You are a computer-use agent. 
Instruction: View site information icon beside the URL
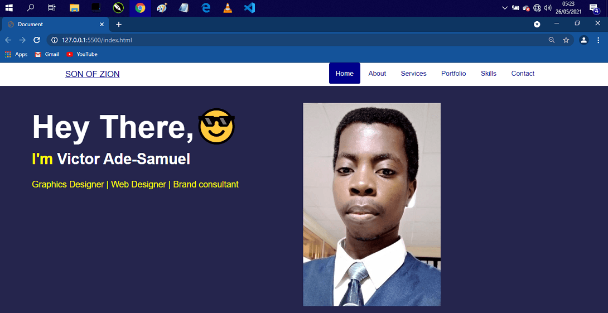(x=54, y=40)
